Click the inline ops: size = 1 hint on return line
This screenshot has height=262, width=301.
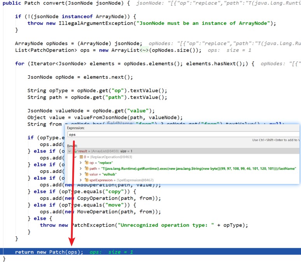pos(111,252)
